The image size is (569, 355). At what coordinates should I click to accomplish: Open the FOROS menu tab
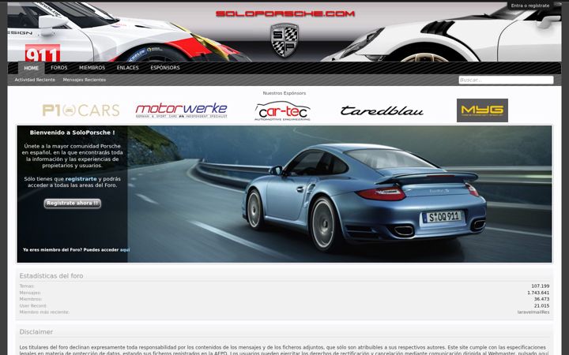click(x=59, y=68)
